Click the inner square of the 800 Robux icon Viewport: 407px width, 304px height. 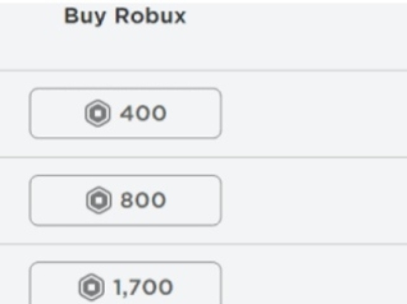(99, 200)
